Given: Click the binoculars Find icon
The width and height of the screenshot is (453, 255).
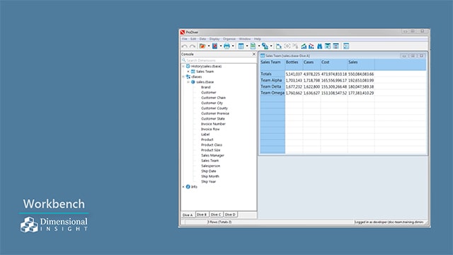Looking at the screenshot, I should tap(319, 46).
